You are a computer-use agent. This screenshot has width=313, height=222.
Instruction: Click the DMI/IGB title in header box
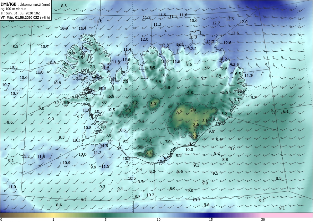tap(9, 4)
